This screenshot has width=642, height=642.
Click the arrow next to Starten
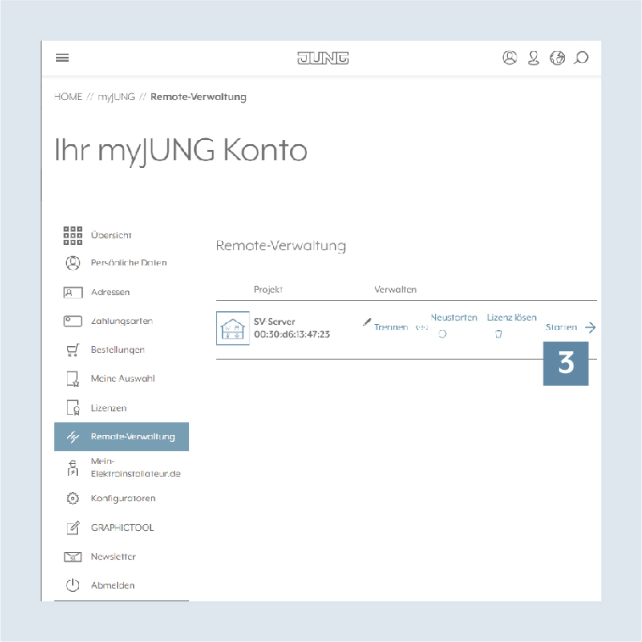pos(590,327)
